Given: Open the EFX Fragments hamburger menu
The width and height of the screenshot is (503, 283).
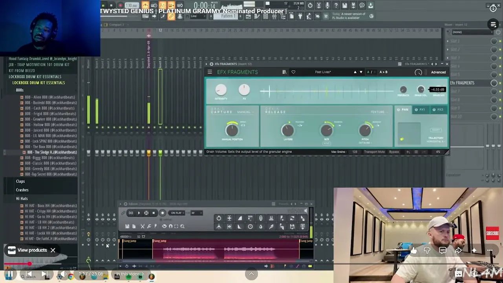Looking at the screenshot, I should (x=210, y=72).
